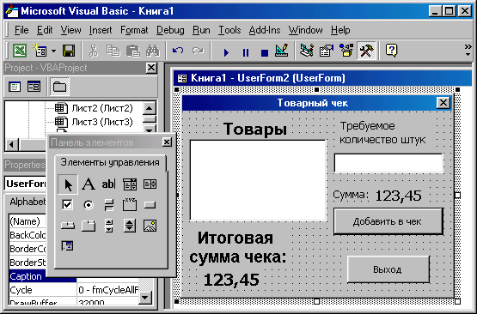
Task: Click the Paste toolbar icon
Action: click(x=133, y=51)
